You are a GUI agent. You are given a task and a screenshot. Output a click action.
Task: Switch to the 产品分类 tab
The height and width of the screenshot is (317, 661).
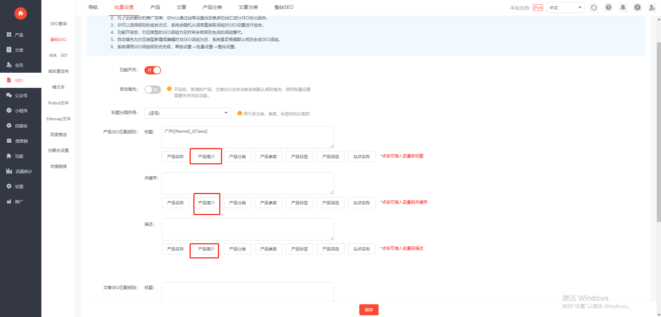212,7
